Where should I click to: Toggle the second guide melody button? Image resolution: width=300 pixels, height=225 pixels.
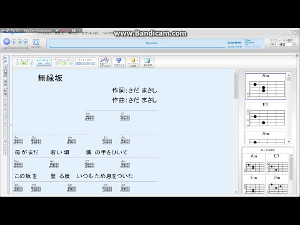83,63
